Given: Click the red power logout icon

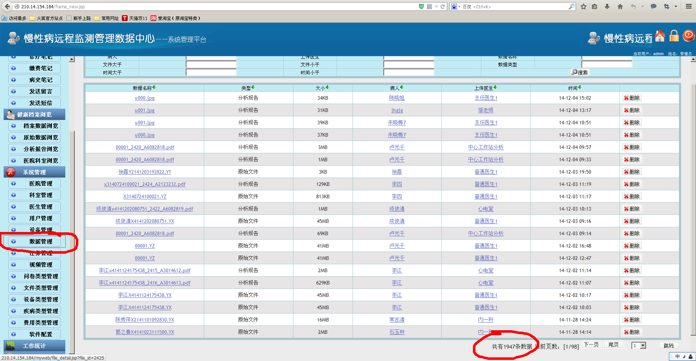Looking at the screenshot, I should click(688, 36).
